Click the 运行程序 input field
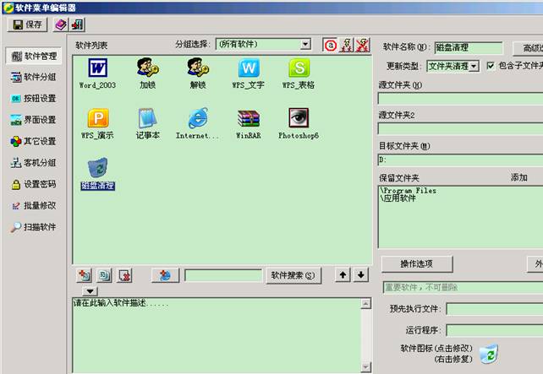The image size is (543, 374). click(x=495, y=330)
